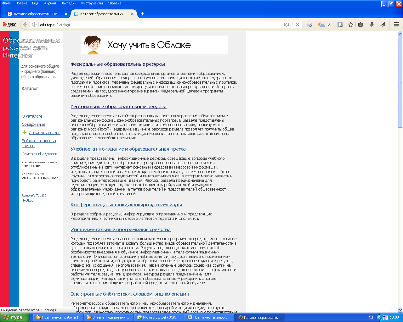Screen dimensions: 403x322
Task: Click the Yandex logo in the toolbar
Action: (9, 25)
